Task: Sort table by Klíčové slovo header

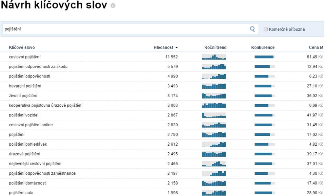Action: pos(22,47)
